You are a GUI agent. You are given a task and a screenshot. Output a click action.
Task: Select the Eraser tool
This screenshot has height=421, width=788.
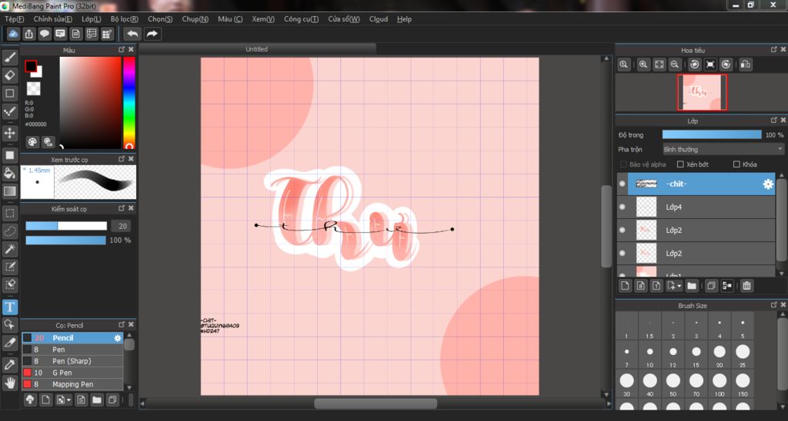pos(9,75)
